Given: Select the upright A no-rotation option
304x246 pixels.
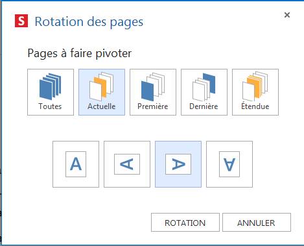Looking at the screenshot, I should pos(76,164).
